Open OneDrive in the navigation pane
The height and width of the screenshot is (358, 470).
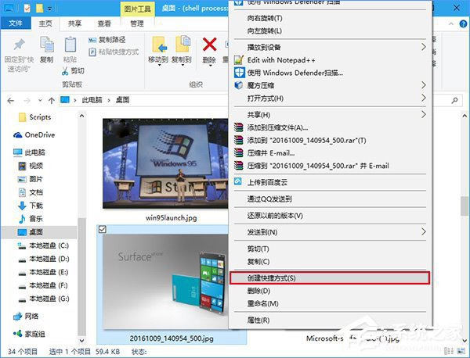[x=34, y=135]
